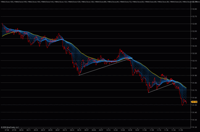The height and width of the screenshot is (132, 200).
Task: Click the 11:08 time axis label
Action: click(x=152, y=130)
